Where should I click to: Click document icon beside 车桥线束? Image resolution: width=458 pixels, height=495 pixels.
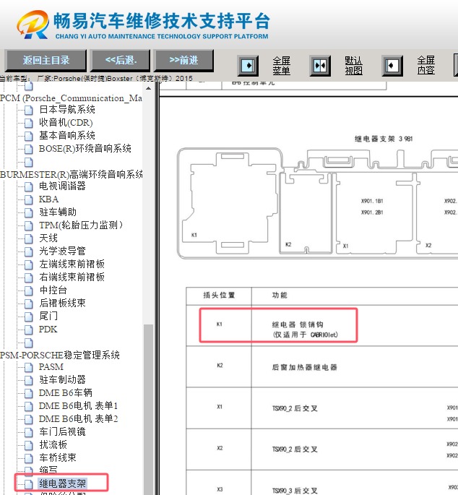tap(29, 458)
